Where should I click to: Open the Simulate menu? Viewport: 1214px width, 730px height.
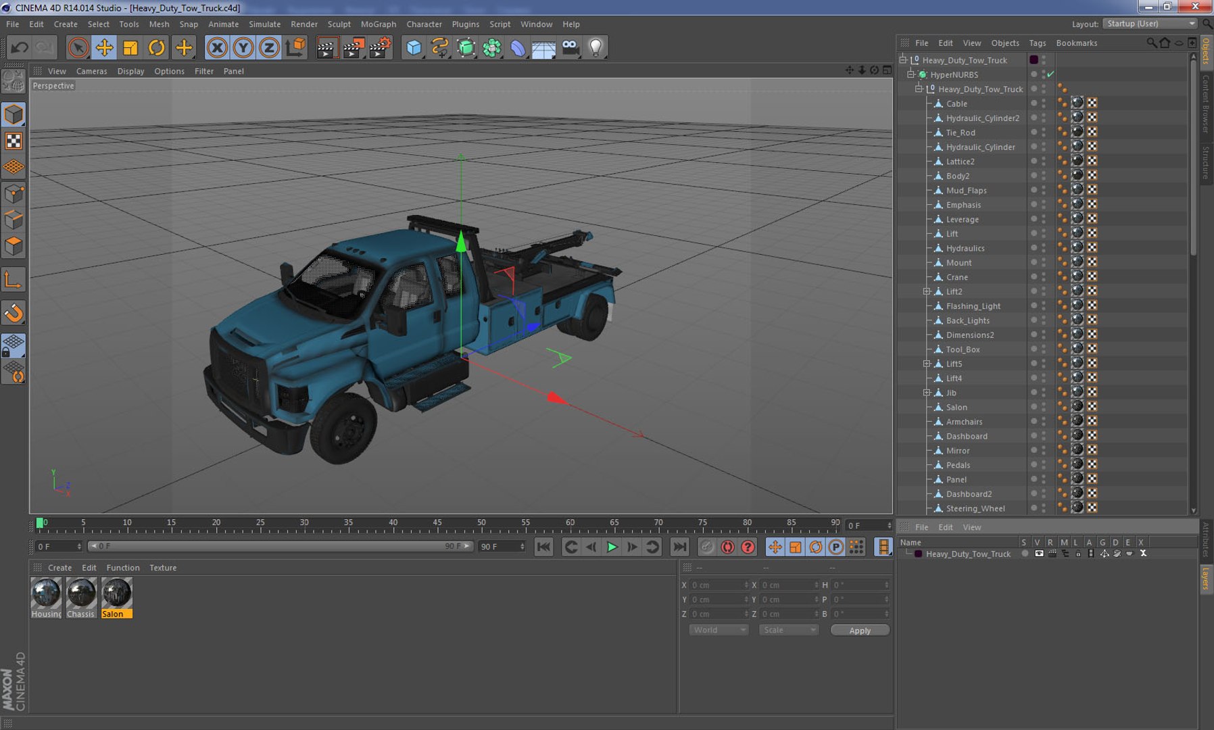264,24
